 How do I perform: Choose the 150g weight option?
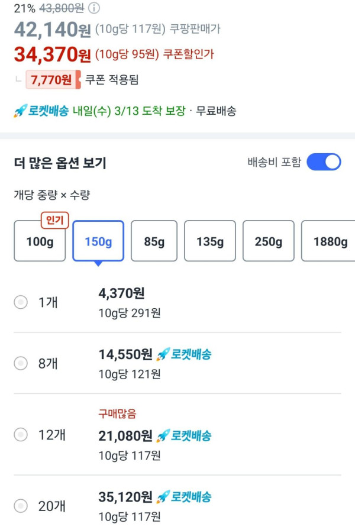98,241
